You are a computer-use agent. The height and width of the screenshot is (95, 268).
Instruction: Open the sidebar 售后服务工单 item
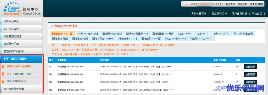(x=21, y=44)
